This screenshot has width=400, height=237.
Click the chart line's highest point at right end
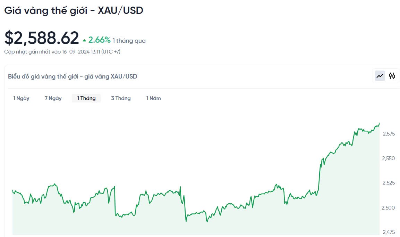click(x=379, y=123)
